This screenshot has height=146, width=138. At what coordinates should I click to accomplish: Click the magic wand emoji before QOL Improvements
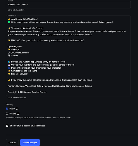[9, 53]
